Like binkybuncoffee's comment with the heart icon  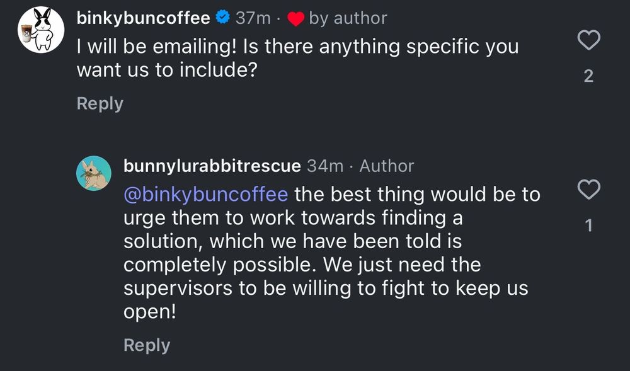(588, 40)
